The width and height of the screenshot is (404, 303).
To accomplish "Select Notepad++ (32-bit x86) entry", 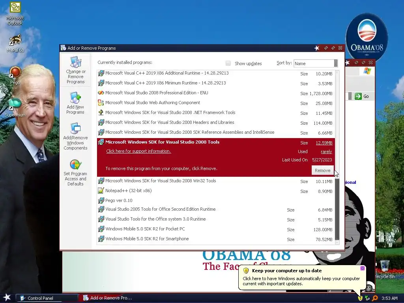I will 216,191.
